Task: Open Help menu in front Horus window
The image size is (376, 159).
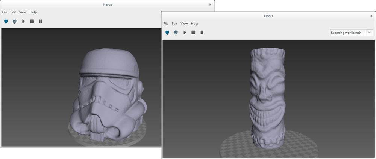Action: [194, 23]
